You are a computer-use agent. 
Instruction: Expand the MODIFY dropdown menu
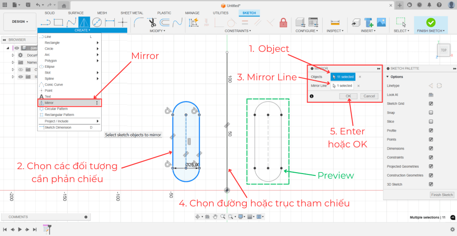coord(158,31)
